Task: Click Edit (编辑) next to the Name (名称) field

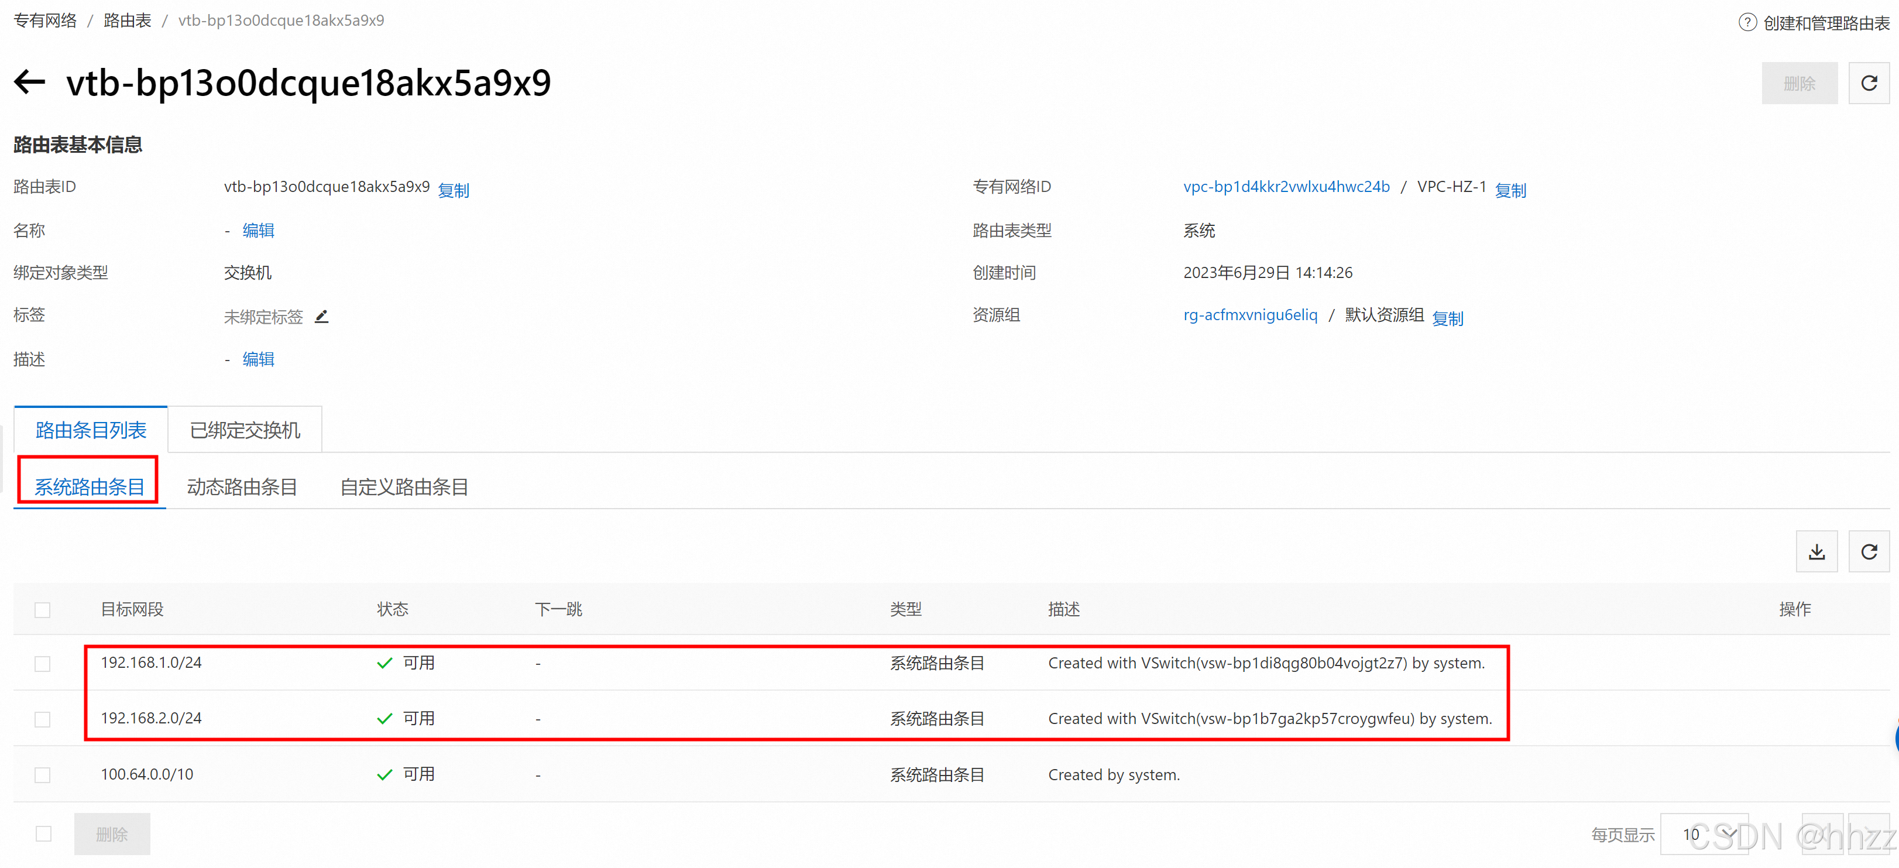Action: [x=258, y=231]
